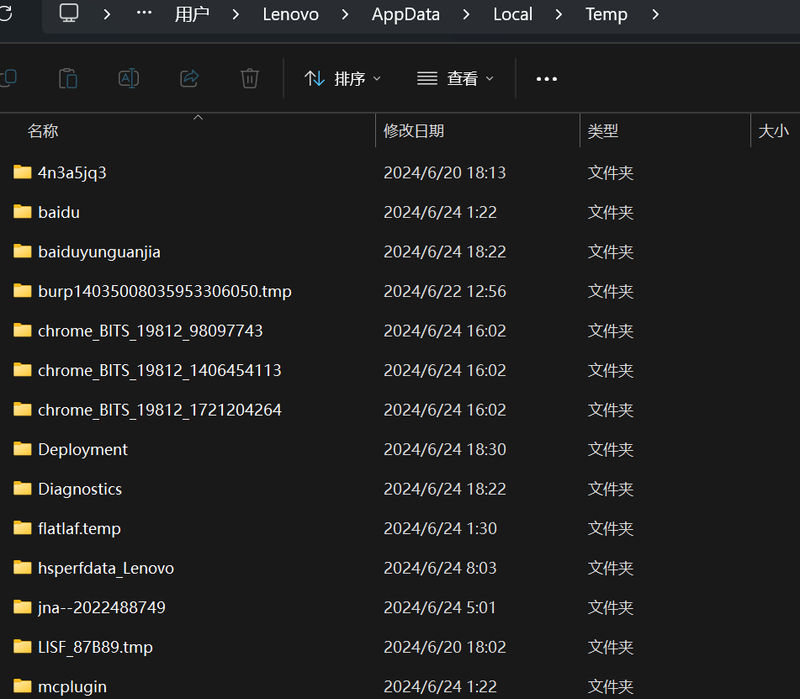Click the Share icon in toolbar
800x699 pixels.
tap(189, 78)
